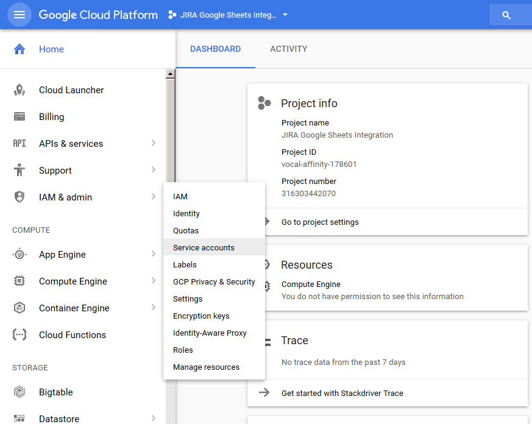Image resolution: width=532 pixels, height=424 pixels.
Task: Select Service accounts from the submenu
Action: (204, 248)
